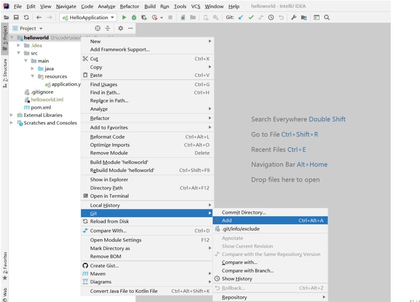Collapse the resources folder arrow
The image size is (420, 302).
pyautogui.click(x=33, y=76)
